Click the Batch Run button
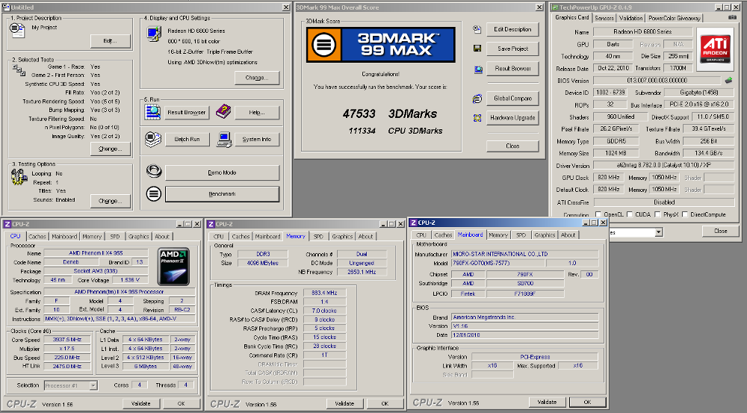Screen dimensions: 747x413 pyautogui.click(x=187, y=139)
